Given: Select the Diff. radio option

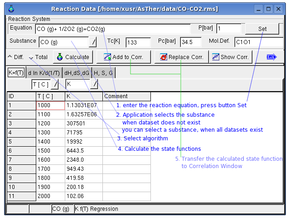Looking at the screenshot, I should pyautogui.click(x=16, y=57).
